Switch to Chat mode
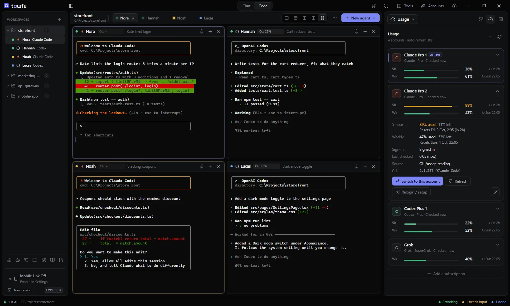This screenshot has height=306, width=510. pyautogui.click(x=246, y=6)
